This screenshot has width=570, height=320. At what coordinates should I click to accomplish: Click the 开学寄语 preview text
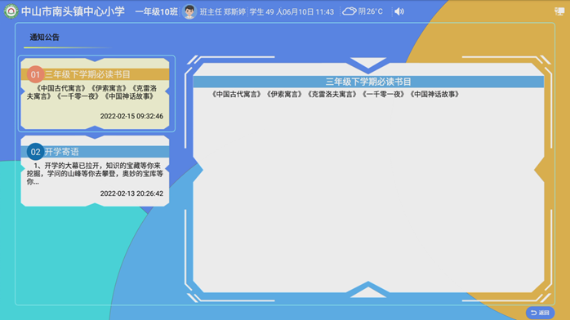click(x=95, y=174)
